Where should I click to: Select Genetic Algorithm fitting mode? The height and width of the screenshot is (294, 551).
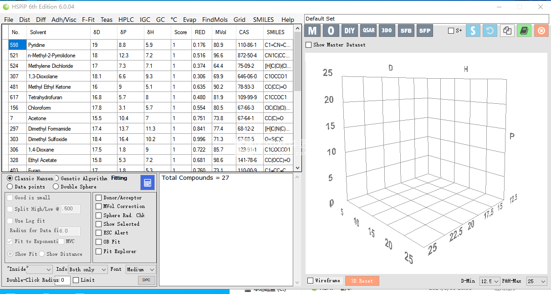click(x=57, y=178)
